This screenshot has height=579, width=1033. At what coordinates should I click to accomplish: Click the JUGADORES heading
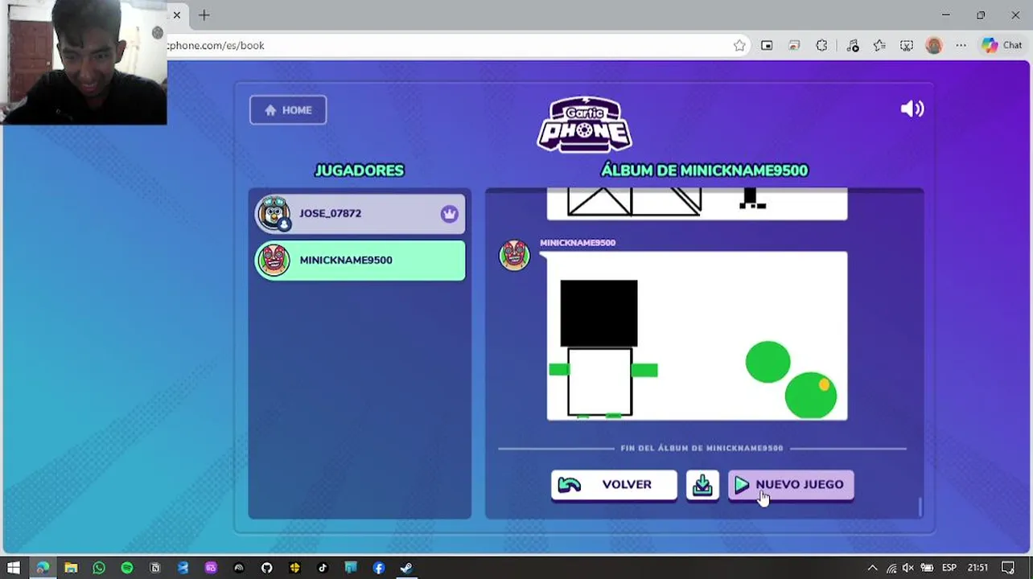click(360, 170)
